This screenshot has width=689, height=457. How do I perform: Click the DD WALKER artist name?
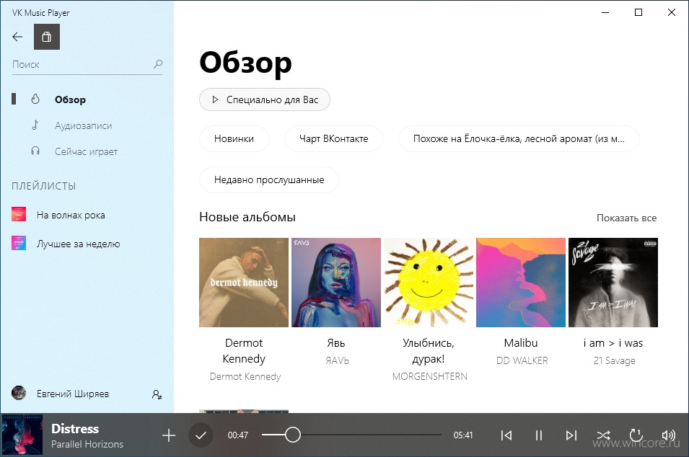(522, 361)
